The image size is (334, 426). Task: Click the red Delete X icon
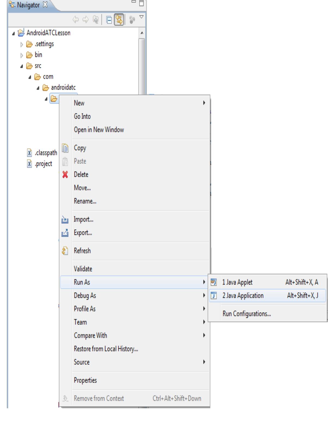tap(65, 175)
